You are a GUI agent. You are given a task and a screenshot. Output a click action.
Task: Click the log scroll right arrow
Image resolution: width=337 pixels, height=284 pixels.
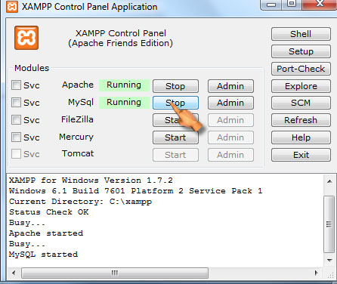317,273
